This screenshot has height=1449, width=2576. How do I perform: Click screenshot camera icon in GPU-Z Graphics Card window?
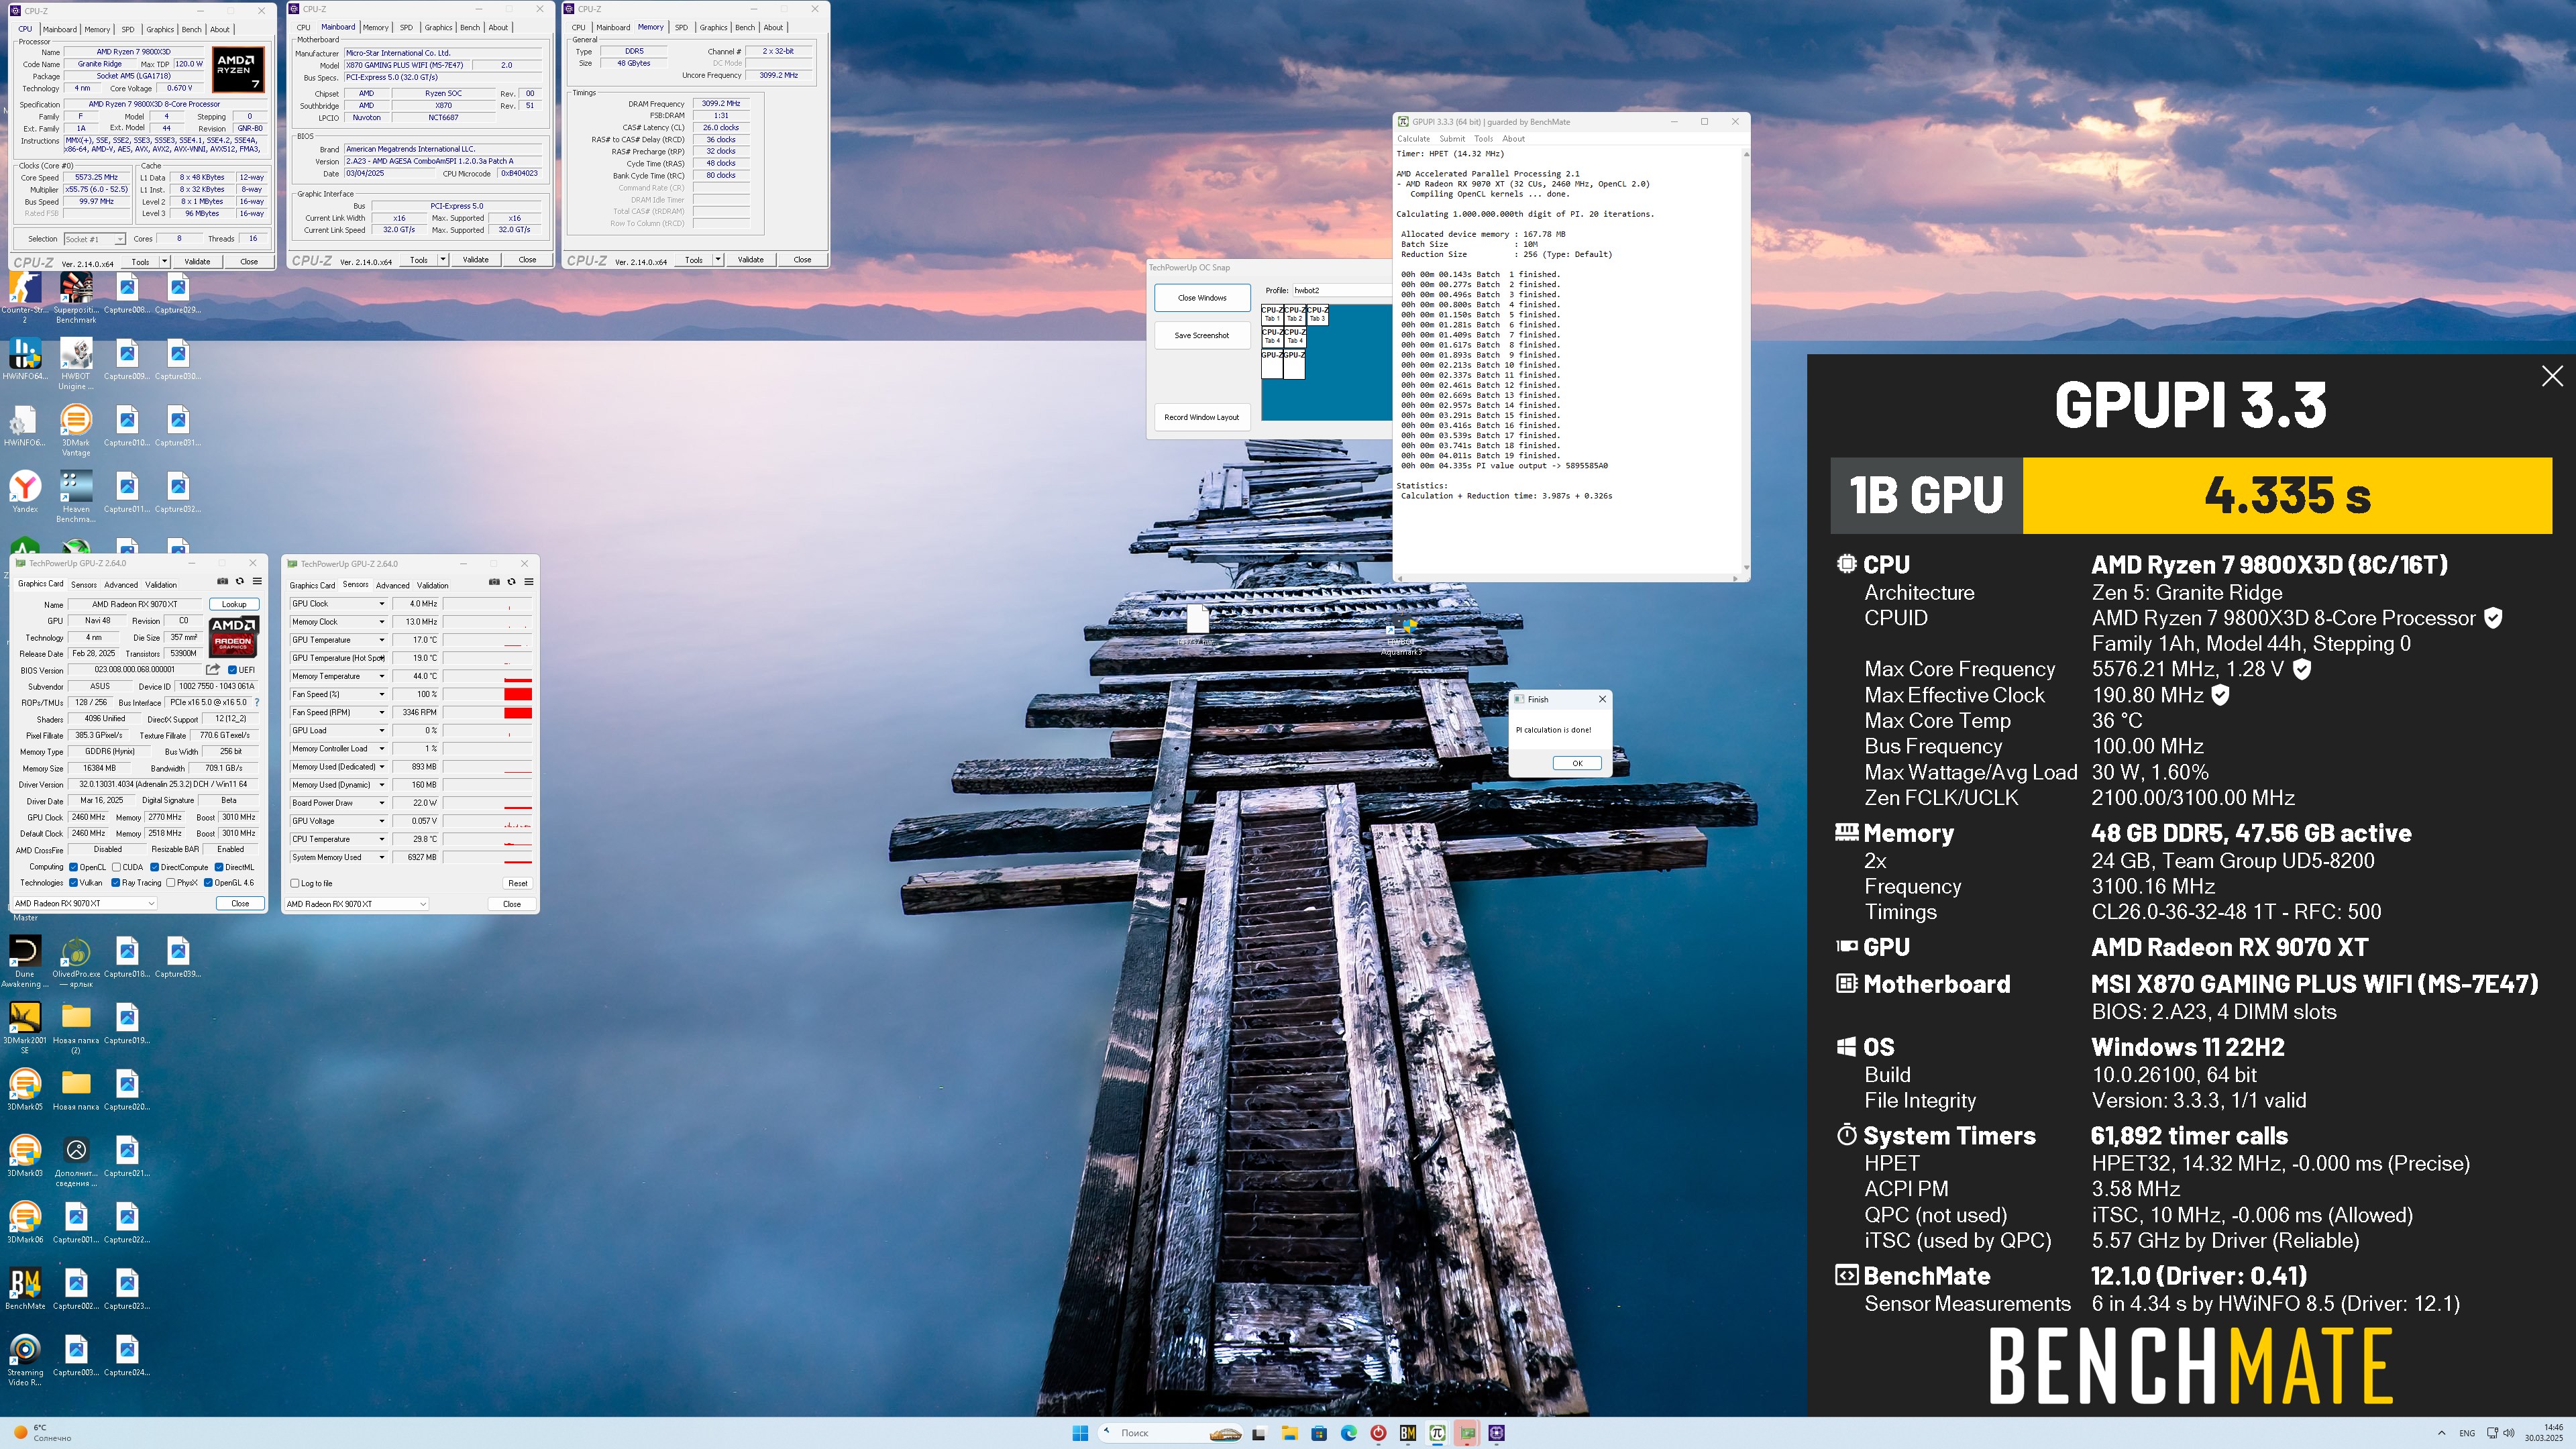[222, 581]
